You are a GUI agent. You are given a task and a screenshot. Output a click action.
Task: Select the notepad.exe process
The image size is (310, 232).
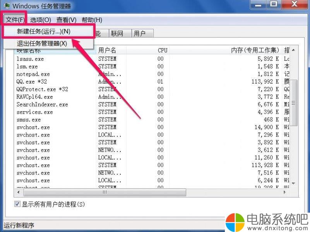[152, 74]
